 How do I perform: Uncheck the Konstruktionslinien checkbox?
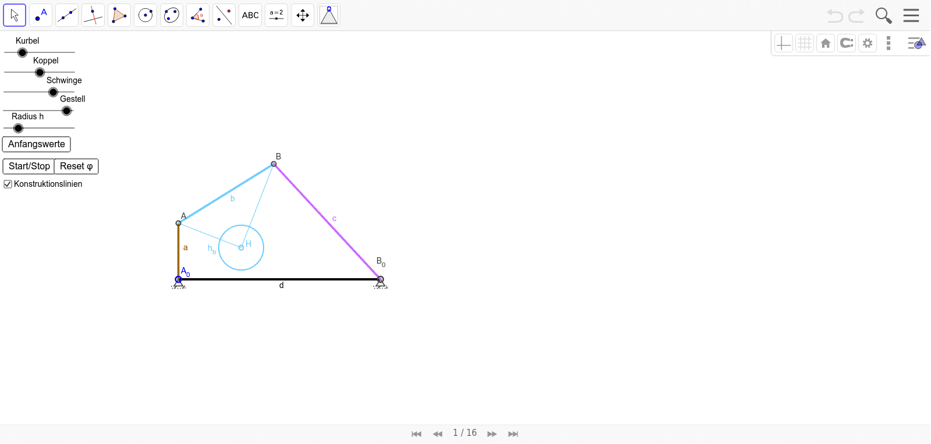click(8, 184)
